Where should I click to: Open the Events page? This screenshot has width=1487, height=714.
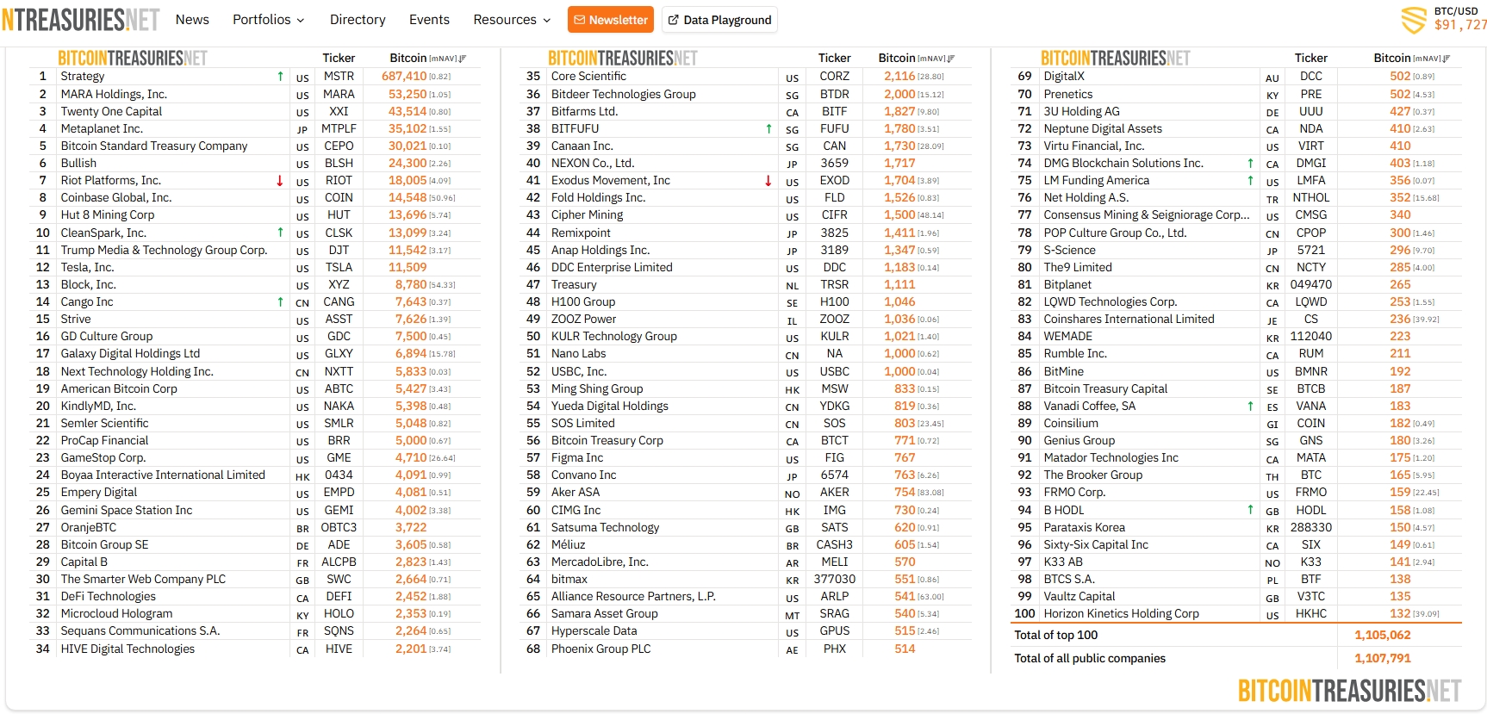[429, 20]
